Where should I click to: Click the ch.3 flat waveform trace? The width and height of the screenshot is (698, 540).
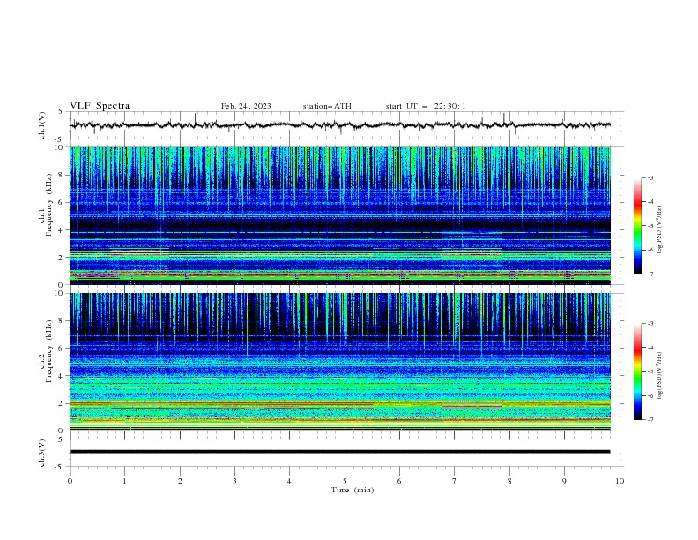(339, 452)
